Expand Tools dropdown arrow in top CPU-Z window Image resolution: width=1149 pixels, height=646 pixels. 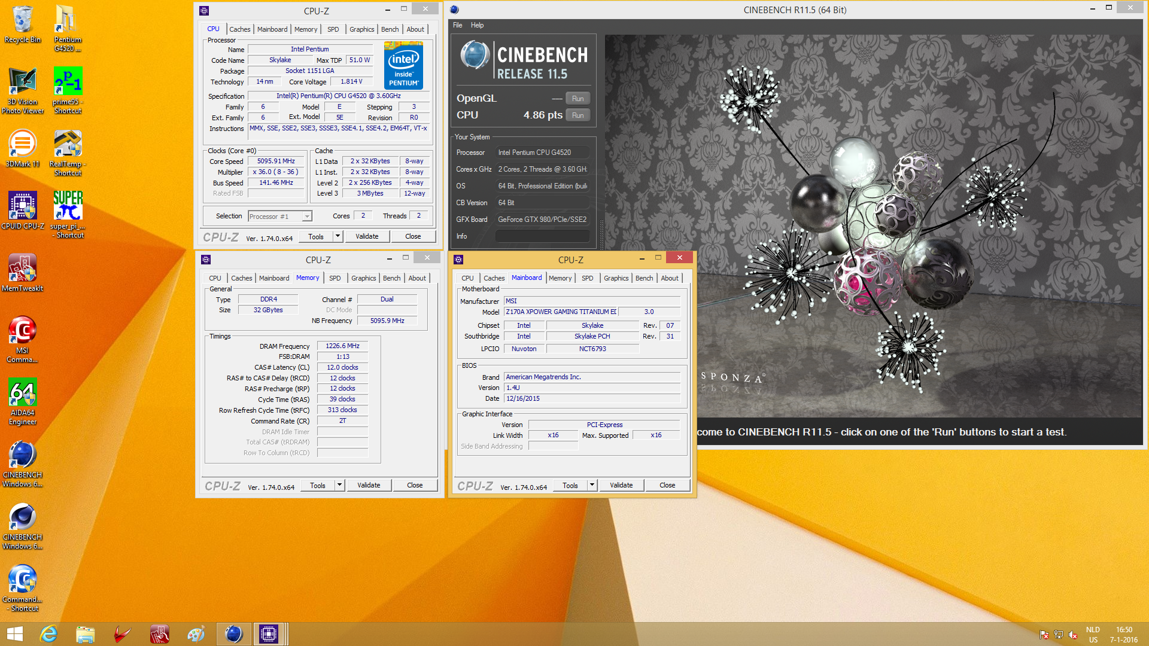338,236
